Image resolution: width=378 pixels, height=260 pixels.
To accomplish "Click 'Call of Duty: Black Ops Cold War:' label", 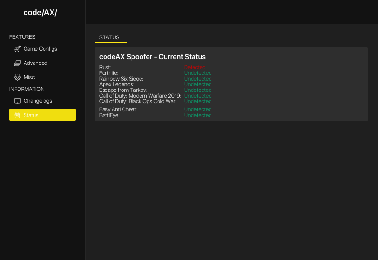I will pyautogui.click(x=138, y=101).
